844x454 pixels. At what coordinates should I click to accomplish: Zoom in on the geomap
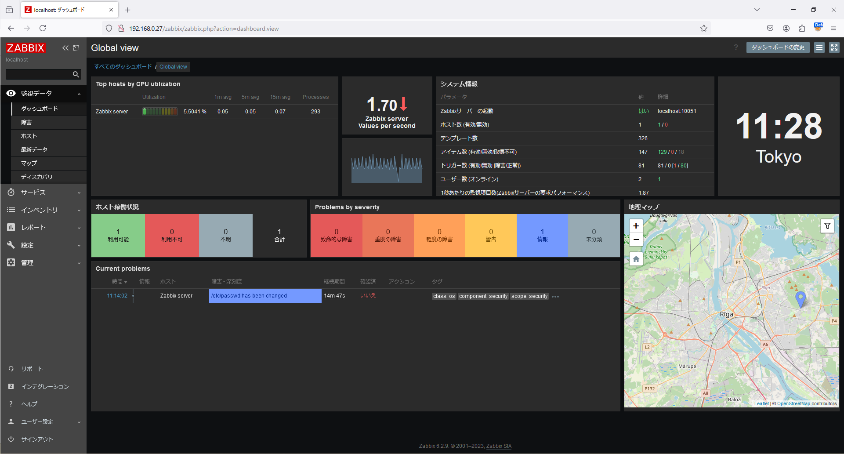(636, 226)
